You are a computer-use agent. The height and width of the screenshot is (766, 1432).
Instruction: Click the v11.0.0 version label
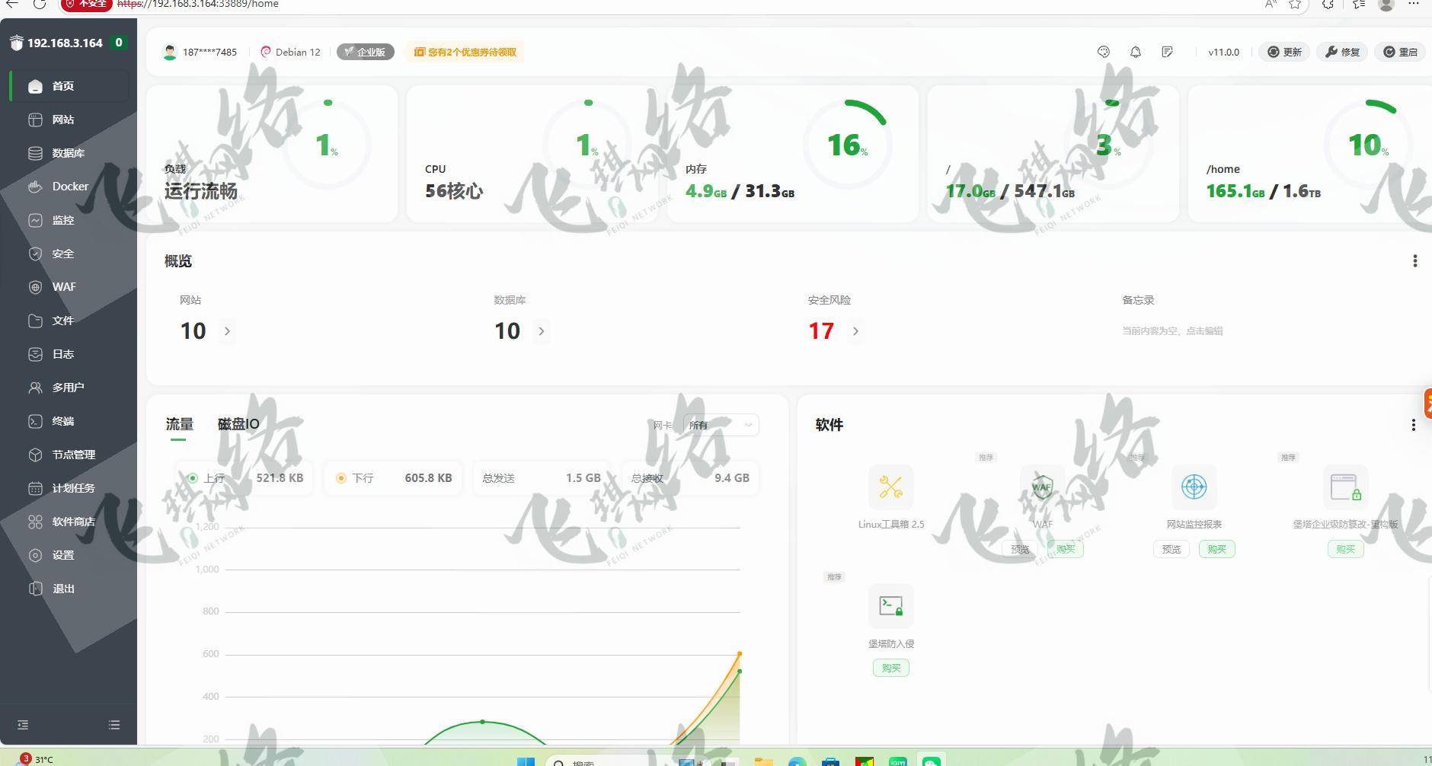[x=1223, y=52]
